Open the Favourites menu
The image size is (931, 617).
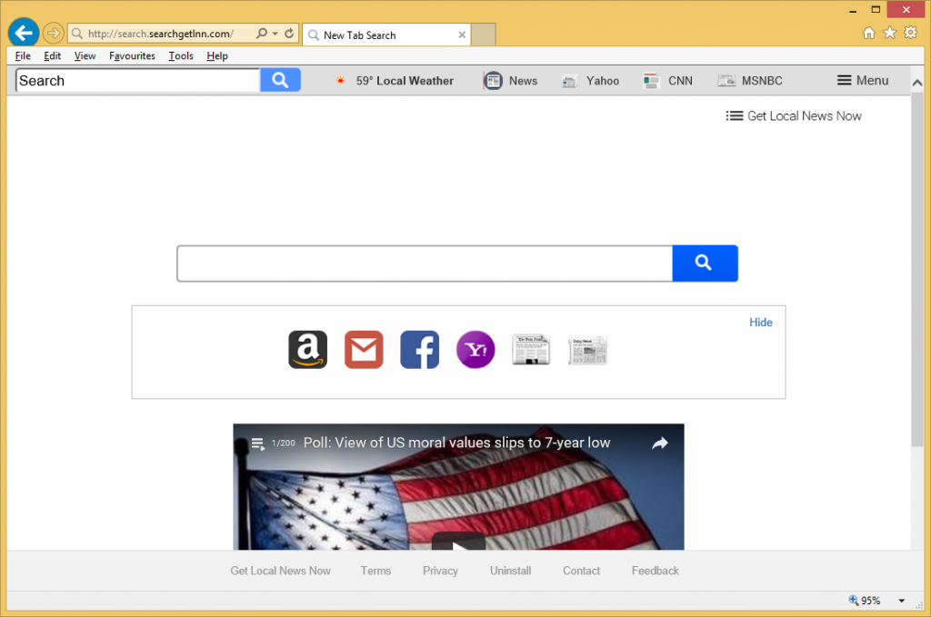pos(132,55)
